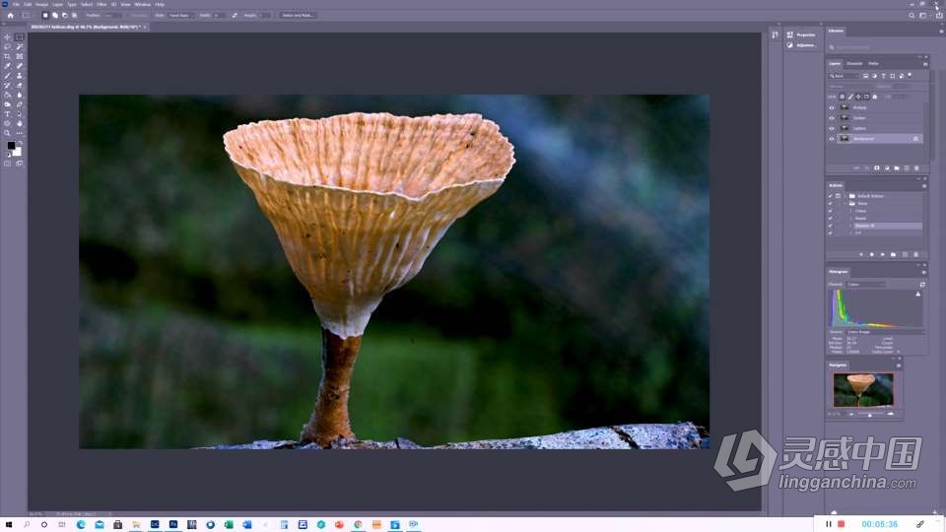Open the layer kind filter dropdown

pos(844,76)
